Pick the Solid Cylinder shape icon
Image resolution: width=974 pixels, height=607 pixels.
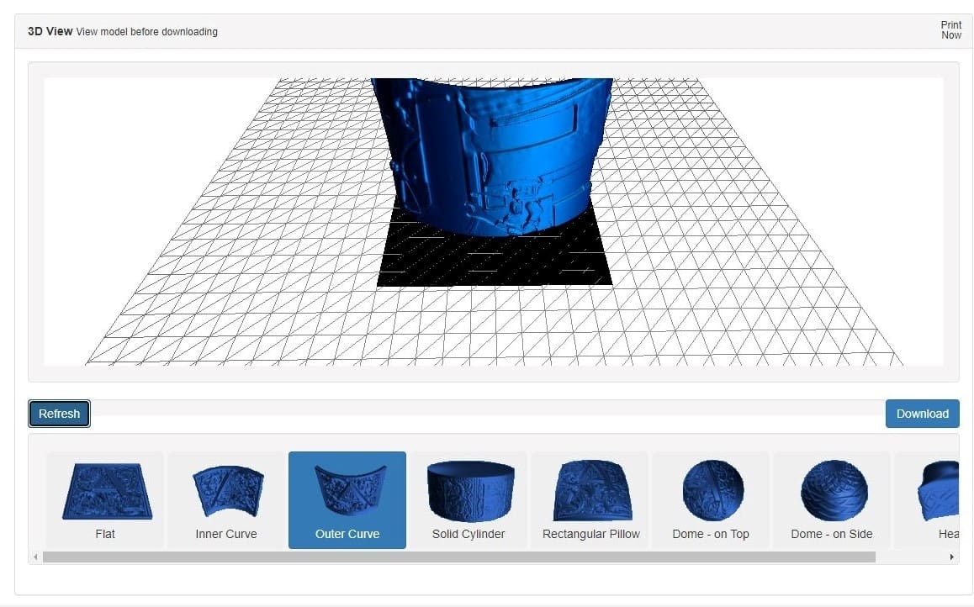click(x=468, y=491)
